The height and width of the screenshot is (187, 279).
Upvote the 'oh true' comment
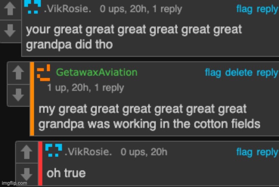26,151
